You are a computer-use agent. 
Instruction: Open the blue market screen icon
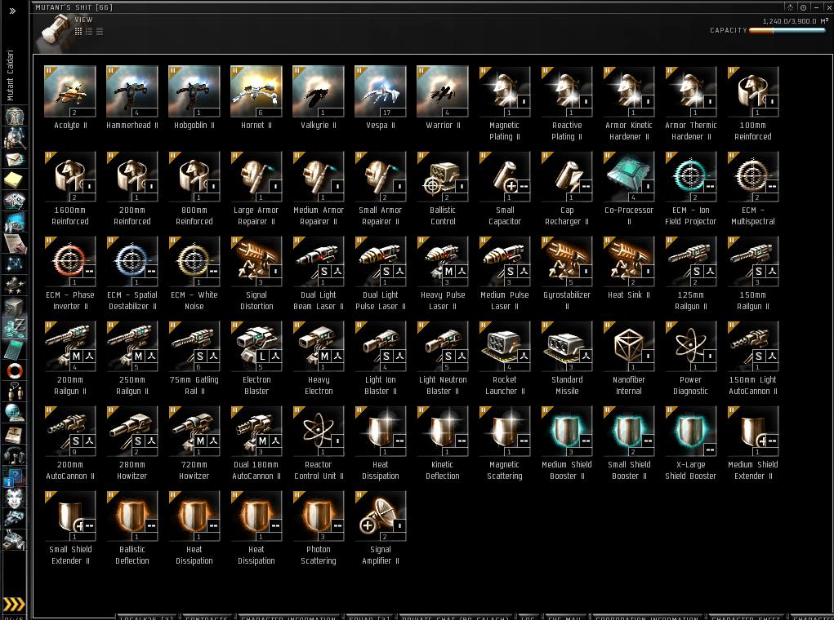pyautogui.click(x=15, y=222)
